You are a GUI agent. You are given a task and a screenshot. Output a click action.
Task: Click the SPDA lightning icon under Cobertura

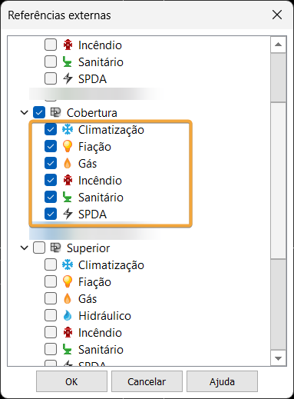68,214
